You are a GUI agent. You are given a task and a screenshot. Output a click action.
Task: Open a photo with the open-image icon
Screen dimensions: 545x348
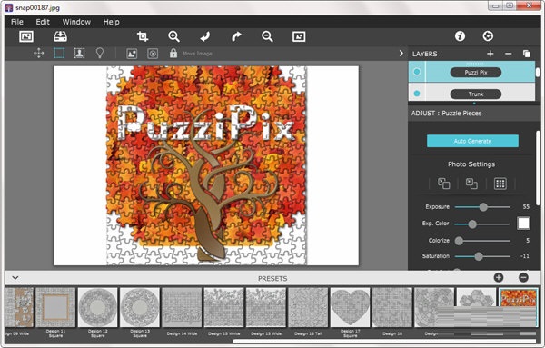(26, 36)
